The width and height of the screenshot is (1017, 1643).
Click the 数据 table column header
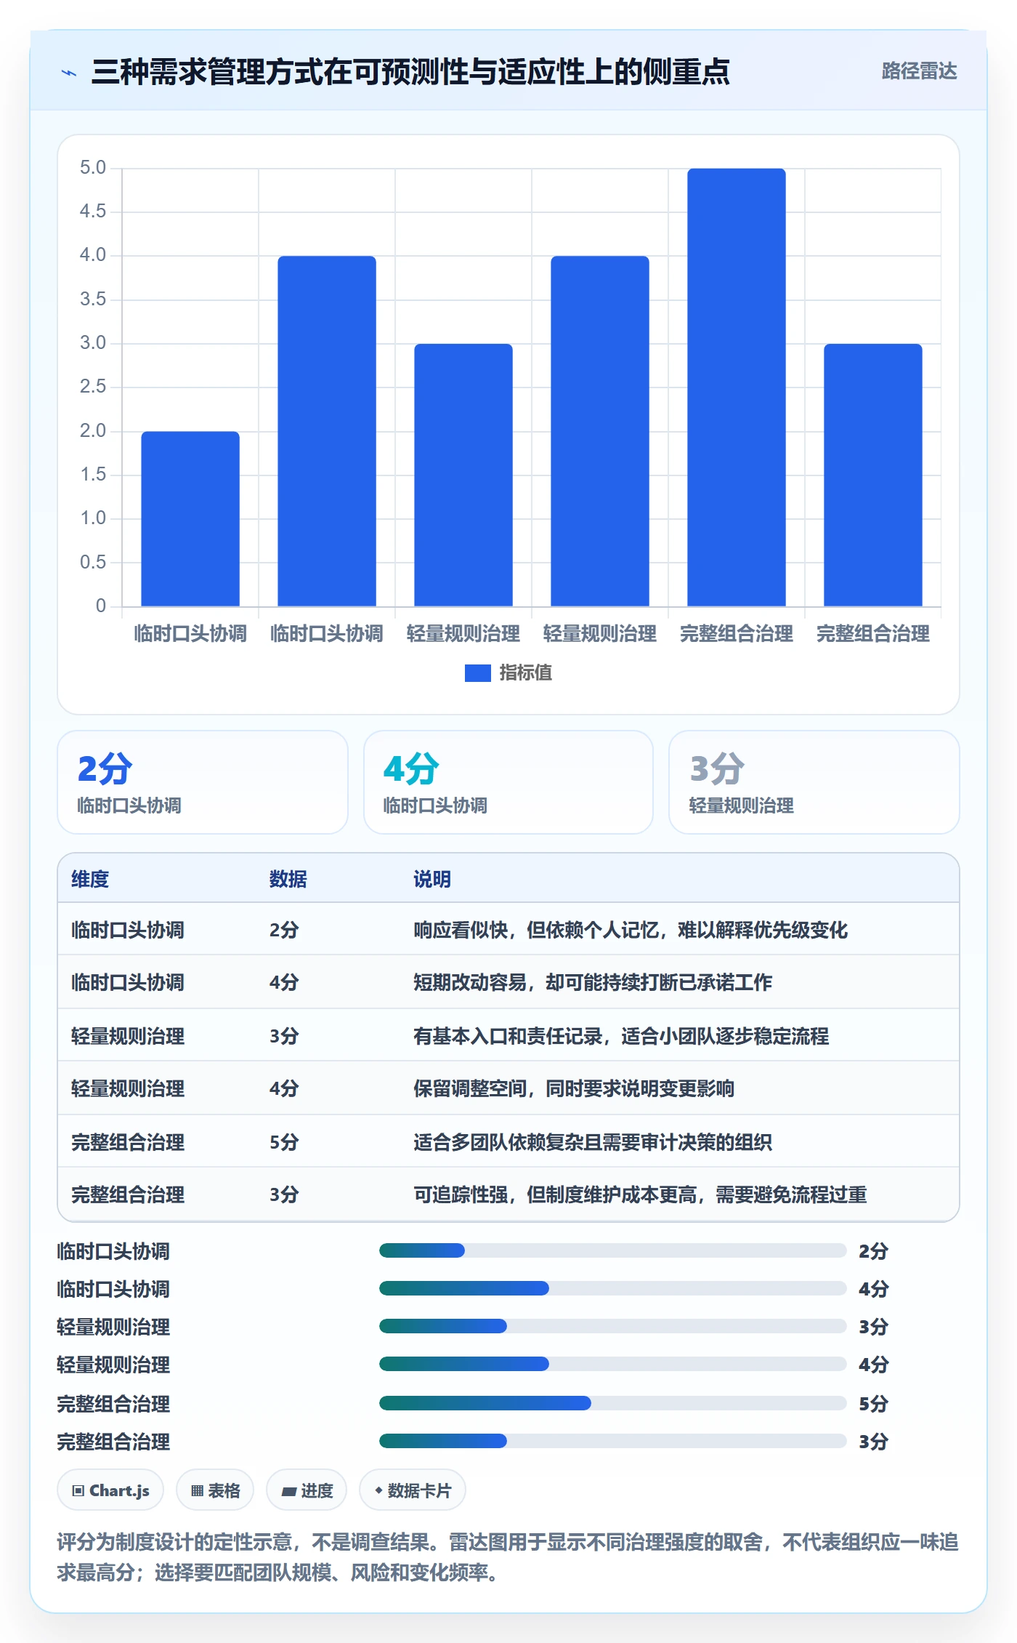click(x=288, y=879)
